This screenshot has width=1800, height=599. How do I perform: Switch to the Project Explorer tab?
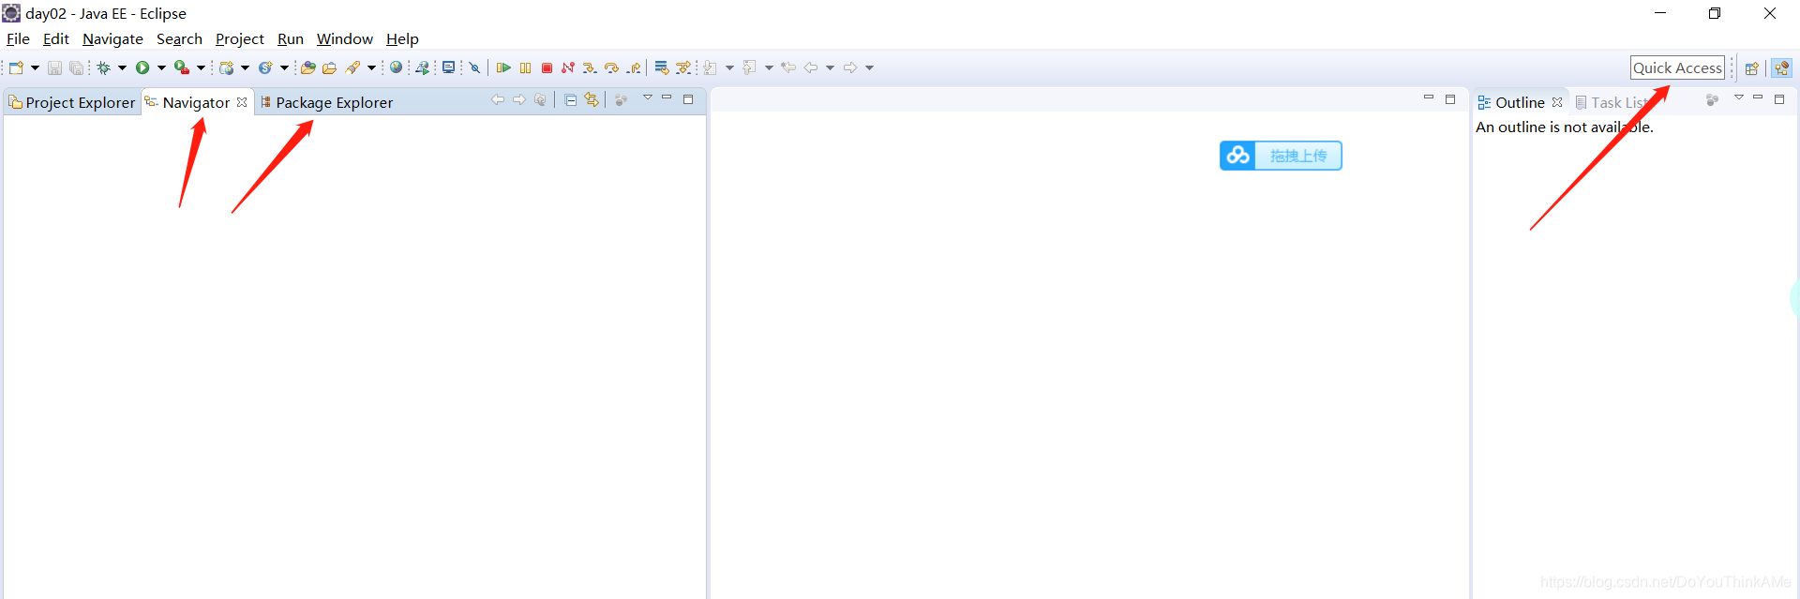click(x=72, y=102)
